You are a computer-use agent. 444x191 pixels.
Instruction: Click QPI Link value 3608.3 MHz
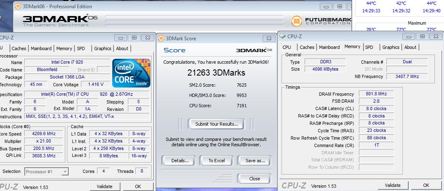44,156
